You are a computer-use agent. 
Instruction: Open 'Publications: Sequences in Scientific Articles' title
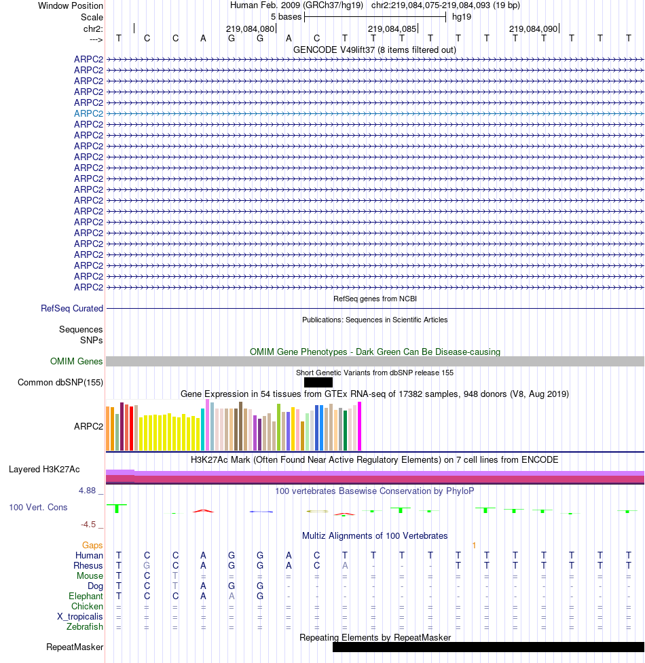(x=375, y=320)
